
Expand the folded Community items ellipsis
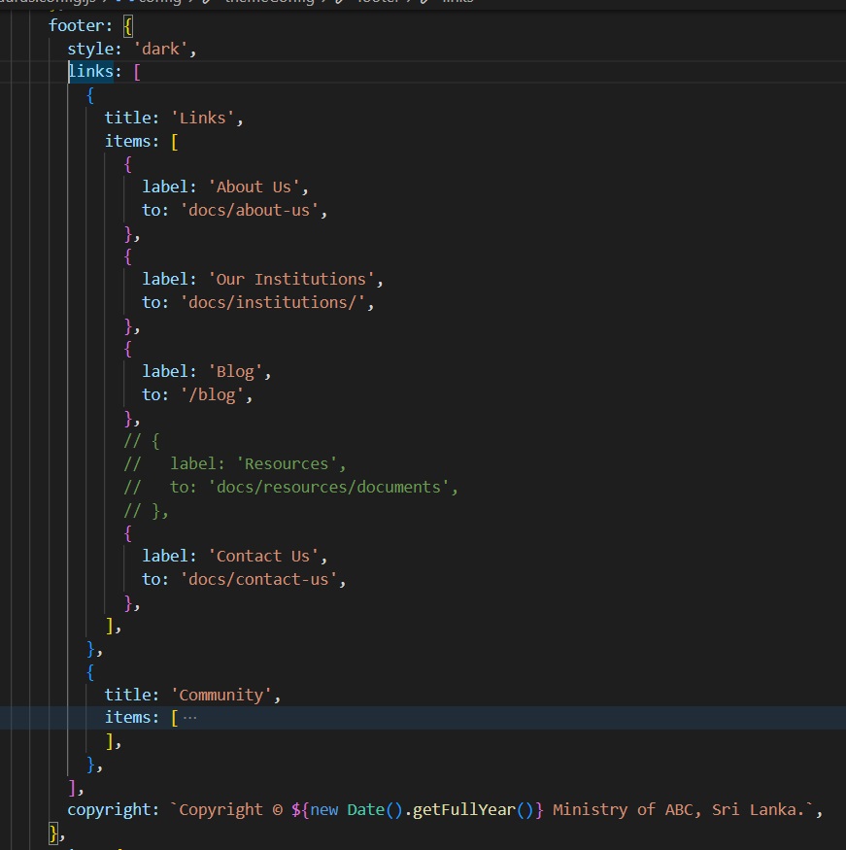click(x=189, y=718)
